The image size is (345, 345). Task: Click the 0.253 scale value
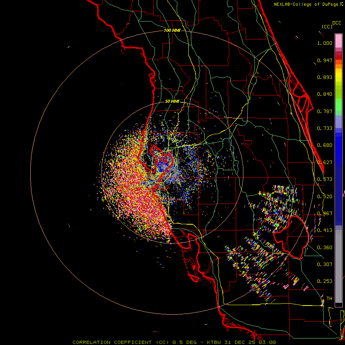325,281
